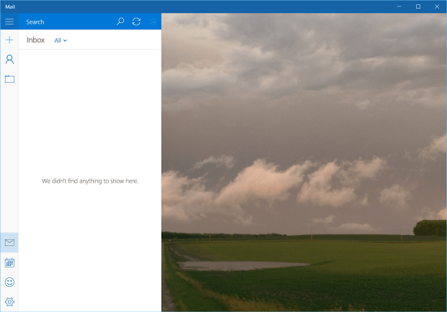Open the All filter dropdown
447x312 pixels.
click(x=61, y=40)
